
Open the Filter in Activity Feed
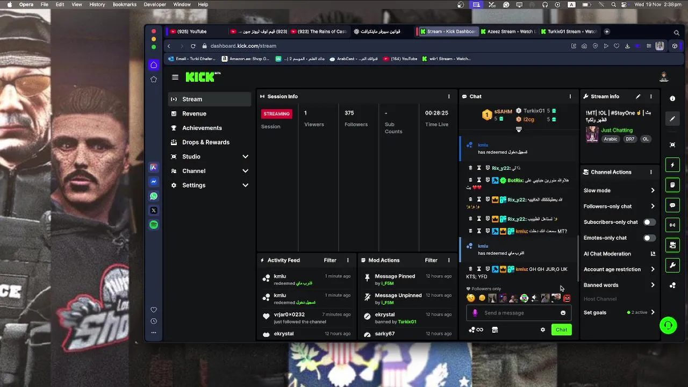pyautogui.click(x=330, y=260)
